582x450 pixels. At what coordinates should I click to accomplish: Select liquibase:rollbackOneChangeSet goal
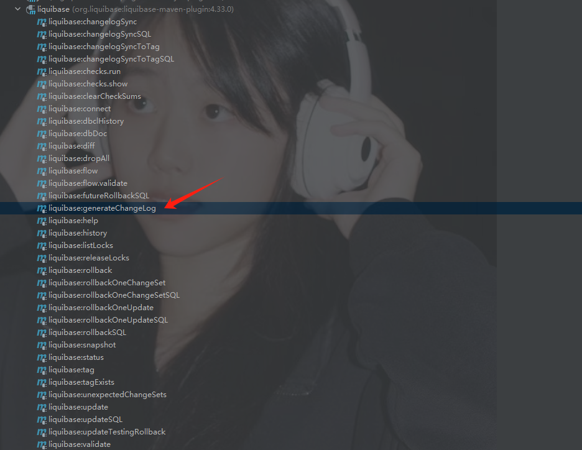[107, 283]
